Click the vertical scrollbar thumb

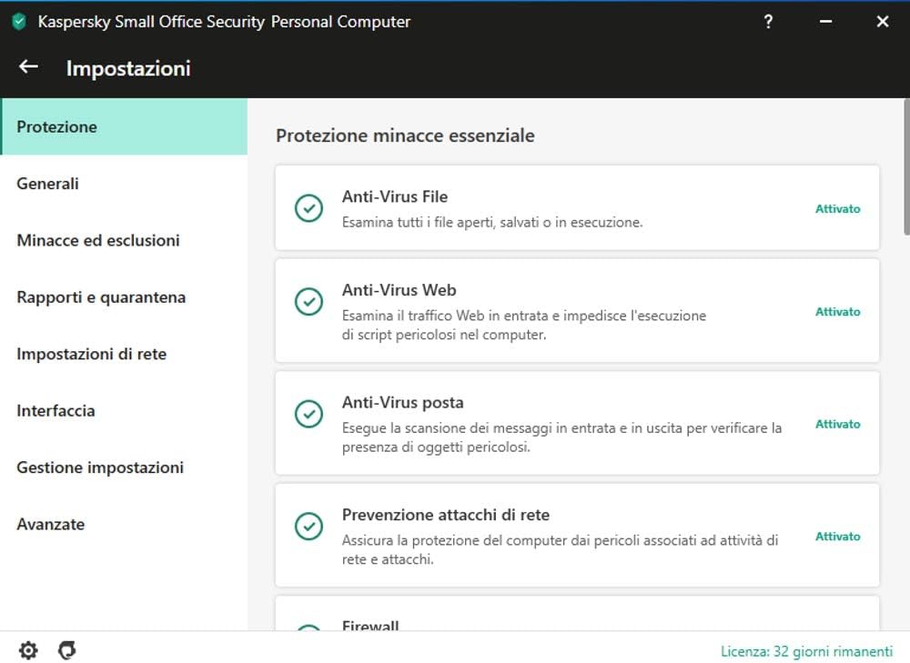pyautogui.click(x=906, y=166)
